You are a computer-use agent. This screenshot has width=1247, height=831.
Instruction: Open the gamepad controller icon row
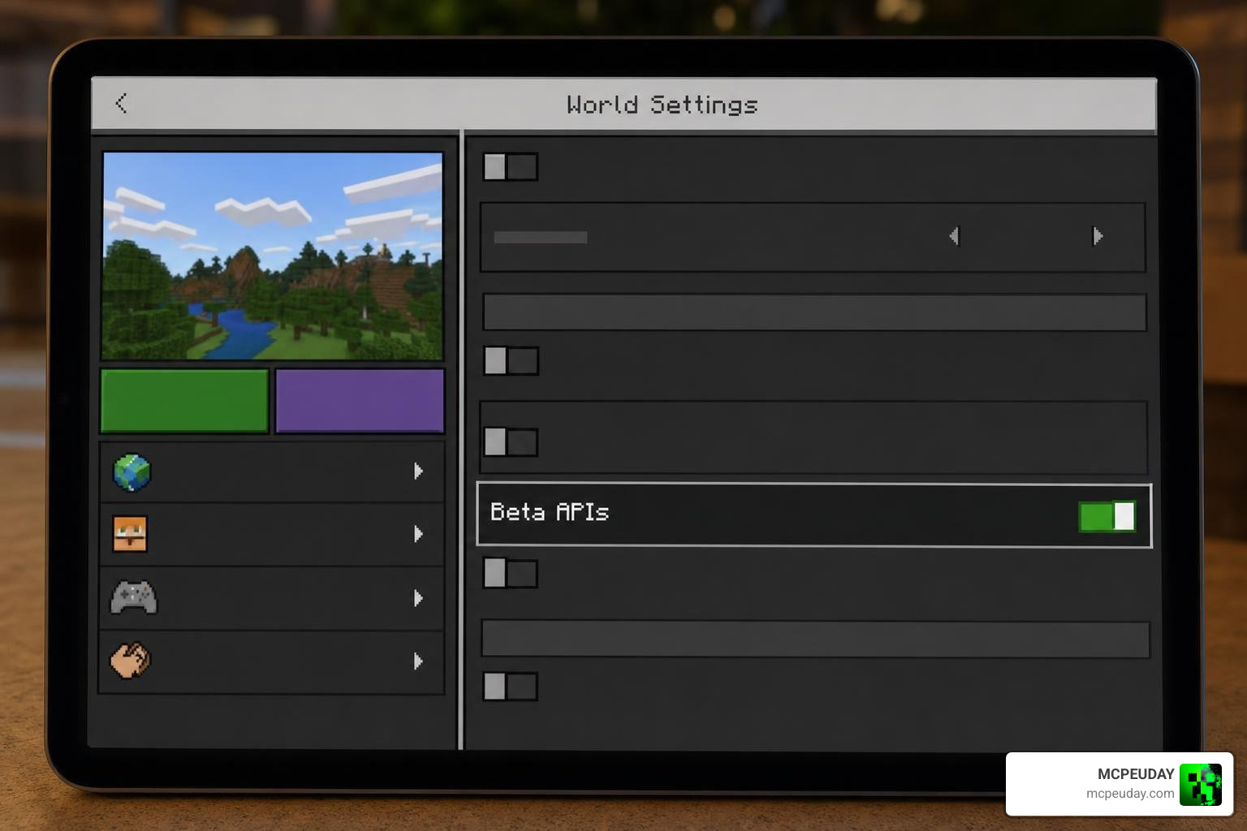pyautogui.click(x=272, y=598)
